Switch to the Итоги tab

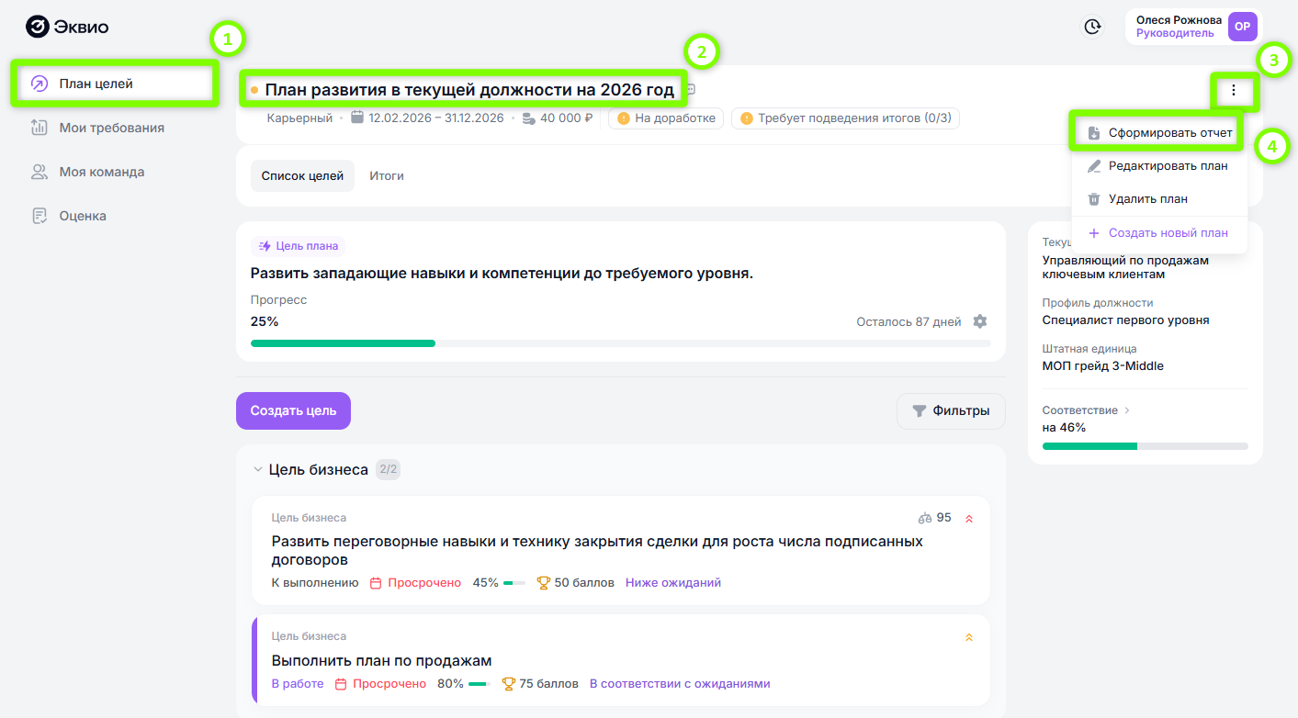coord(387,175)
